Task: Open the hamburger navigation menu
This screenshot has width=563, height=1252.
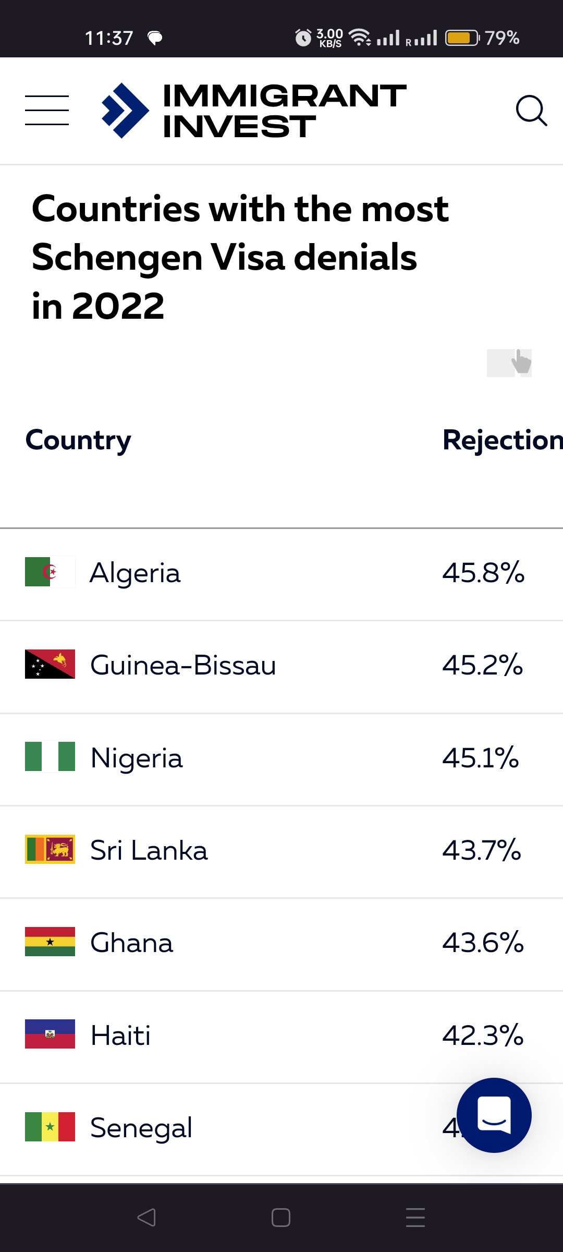Action: (x=47, y=110)
